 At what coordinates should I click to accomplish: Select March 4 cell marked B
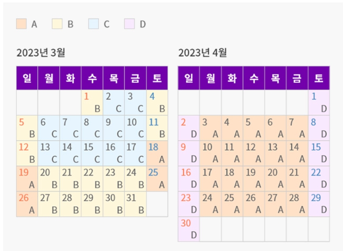(157, 102)
